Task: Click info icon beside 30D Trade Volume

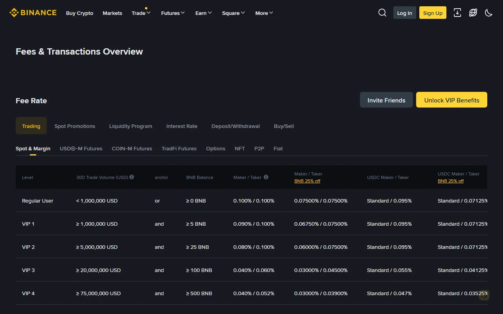Action: point(132,177)
